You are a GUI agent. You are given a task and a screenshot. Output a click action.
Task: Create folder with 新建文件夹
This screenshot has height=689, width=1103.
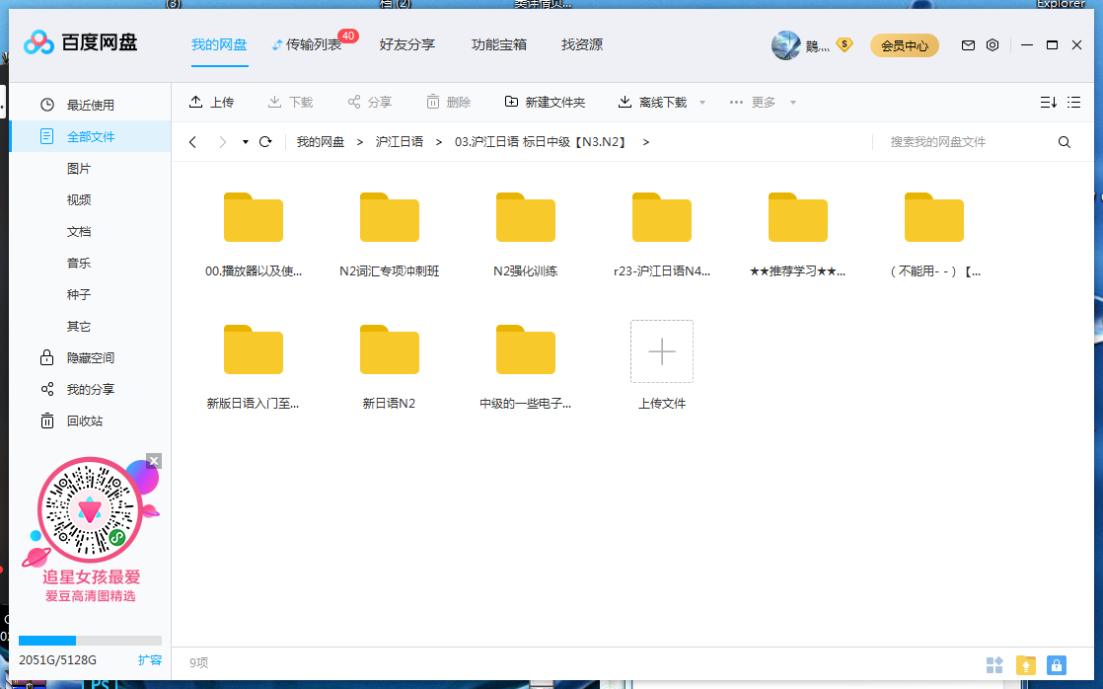545,102
